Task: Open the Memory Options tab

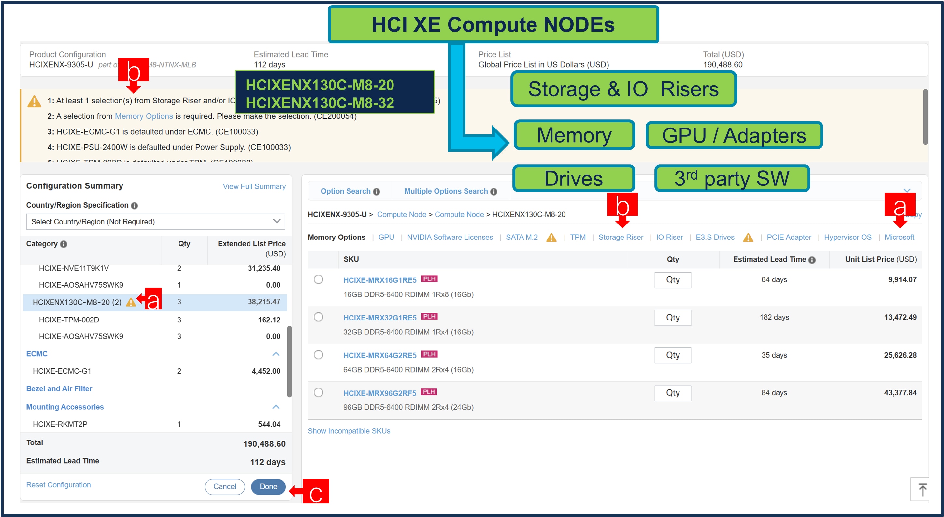Action: [x=336, y=237]
